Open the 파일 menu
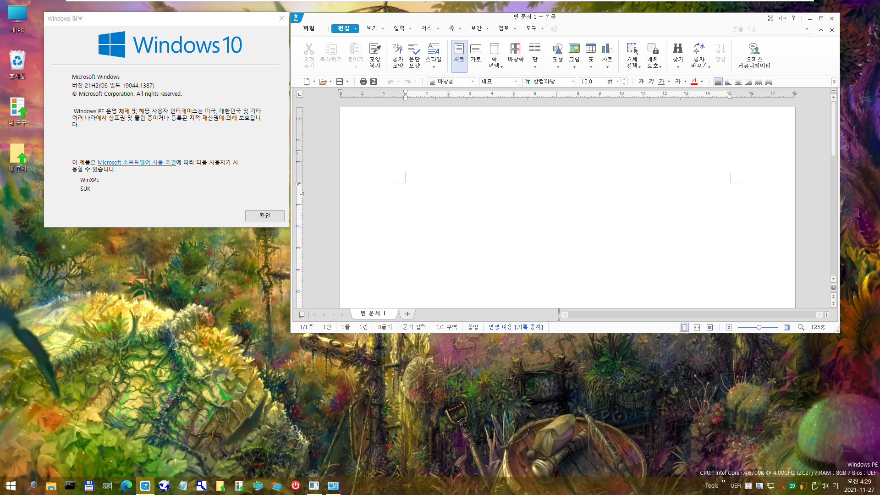Image resolution: width=880 pixels, height=495 pixels. tap(309, 28)
